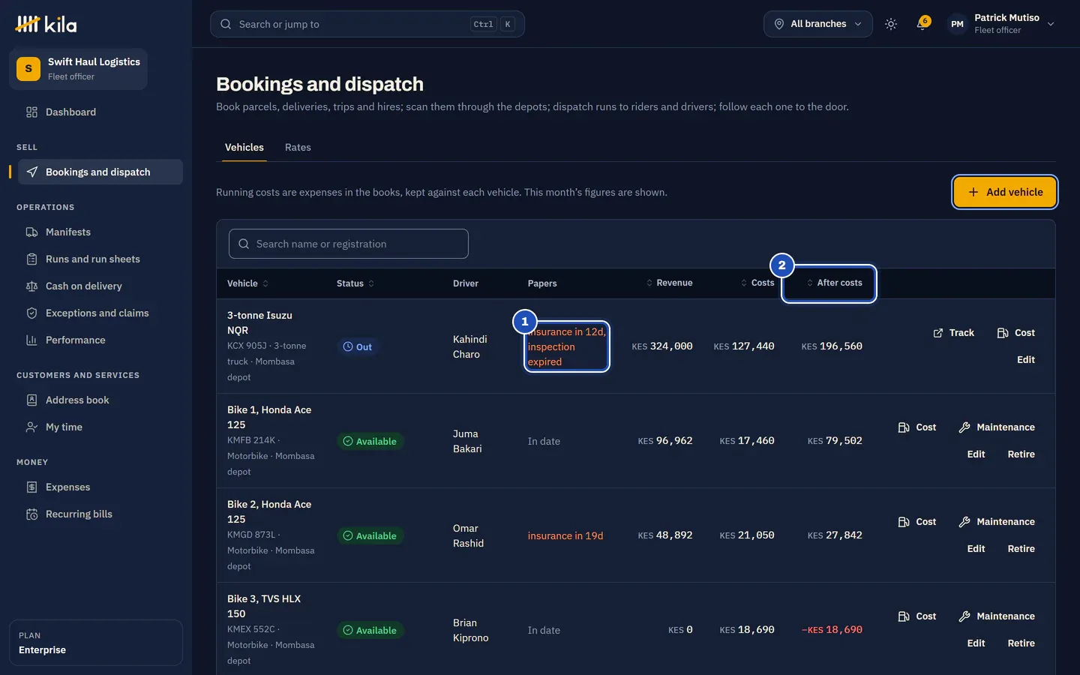This screenshot has width=1080, height=675.
Task: Click Maintenance wrench icon for Bike 1
Action: [x=964, y=427]
